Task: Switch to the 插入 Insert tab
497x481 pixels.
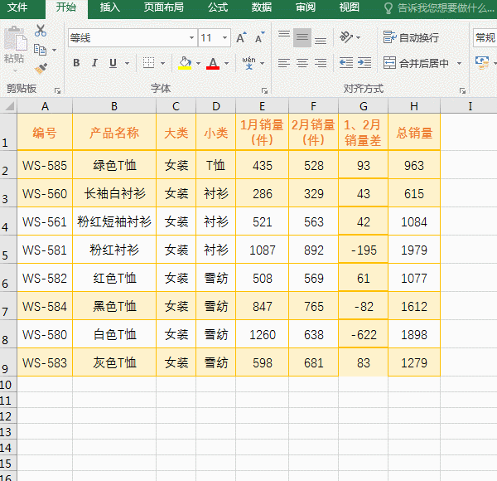Action: (109, 7)
